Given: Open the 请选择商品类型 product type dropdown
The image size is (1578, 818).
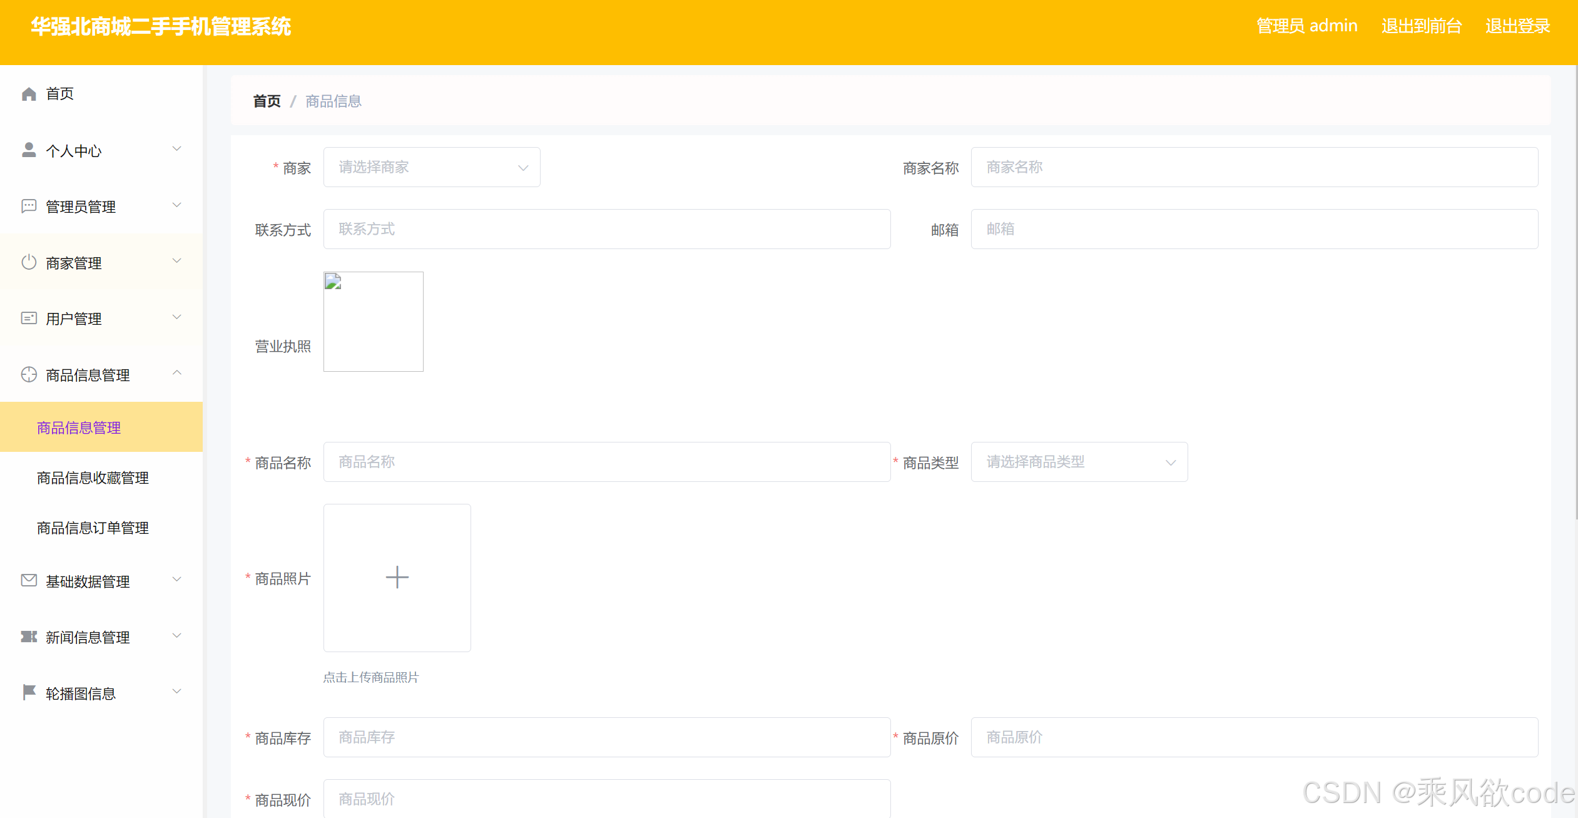Looking at the screenshot, I should pos(1078,462).
